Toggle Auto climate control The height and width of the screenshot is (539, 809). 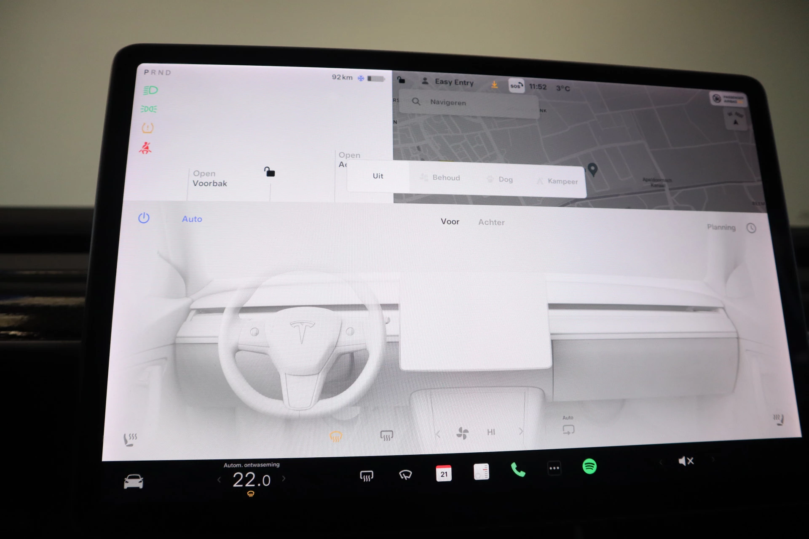pyautogui.click(x=192, y=219)
